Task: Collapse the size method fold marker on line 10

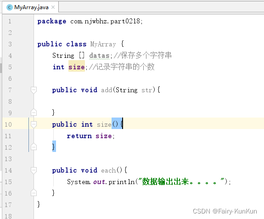Action: tap(34, 124)
